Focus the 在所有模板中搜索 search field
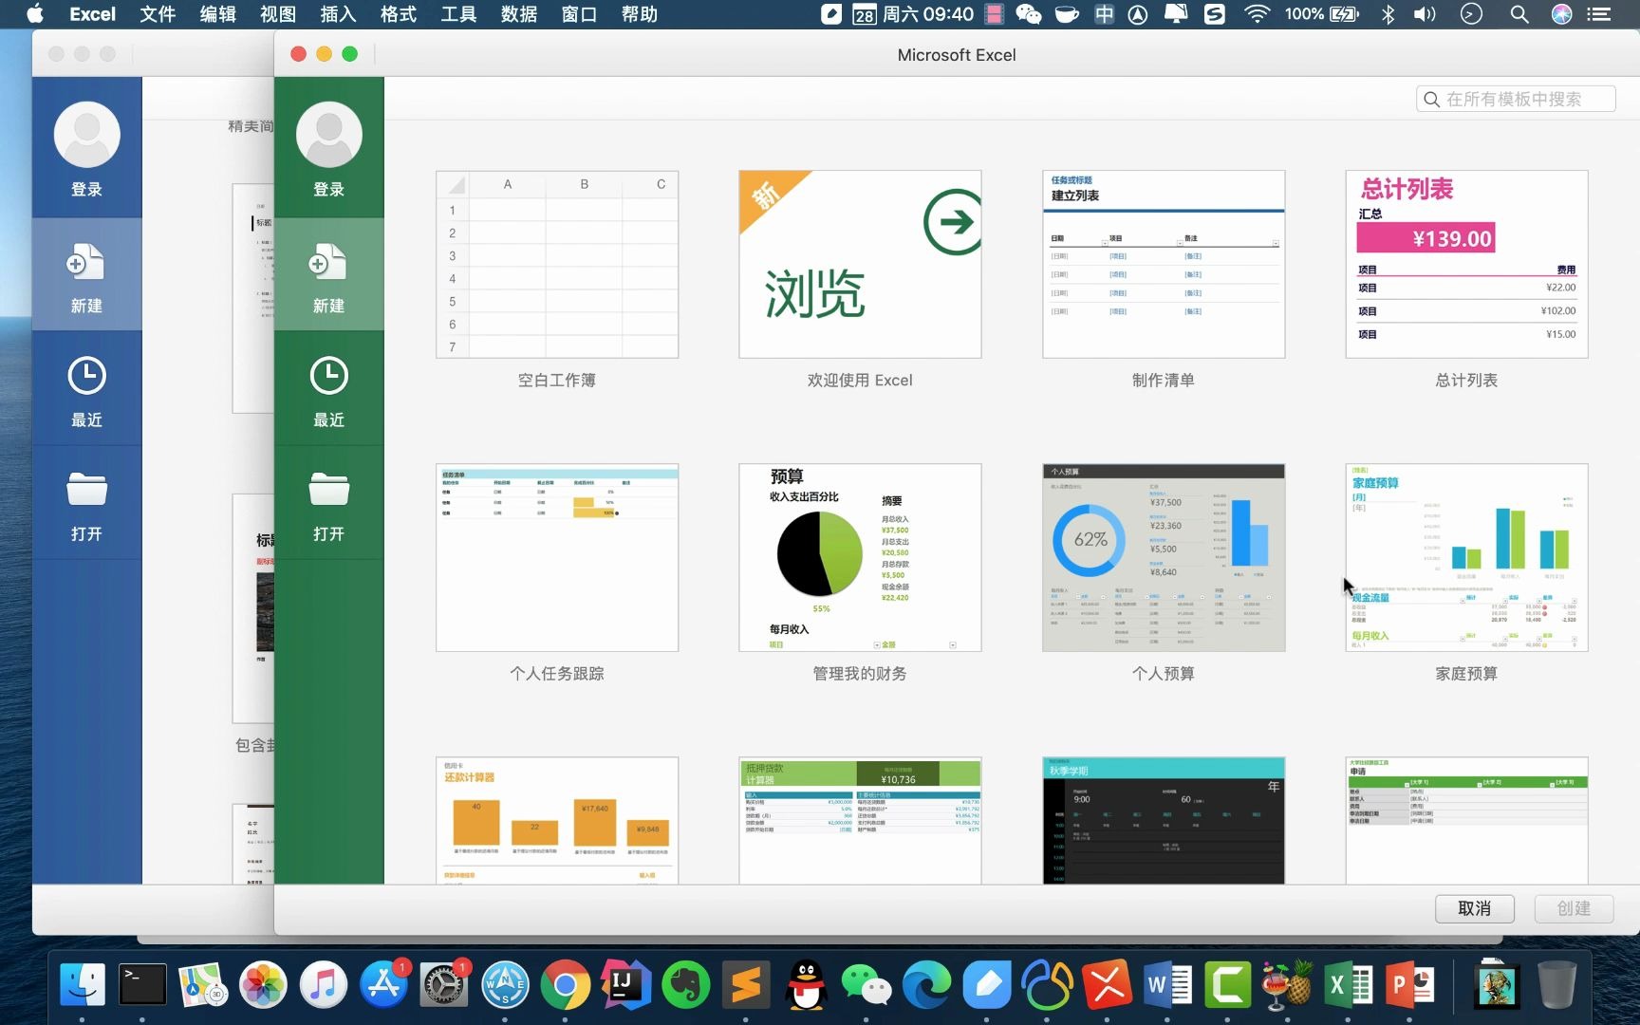 point(1516,99)
